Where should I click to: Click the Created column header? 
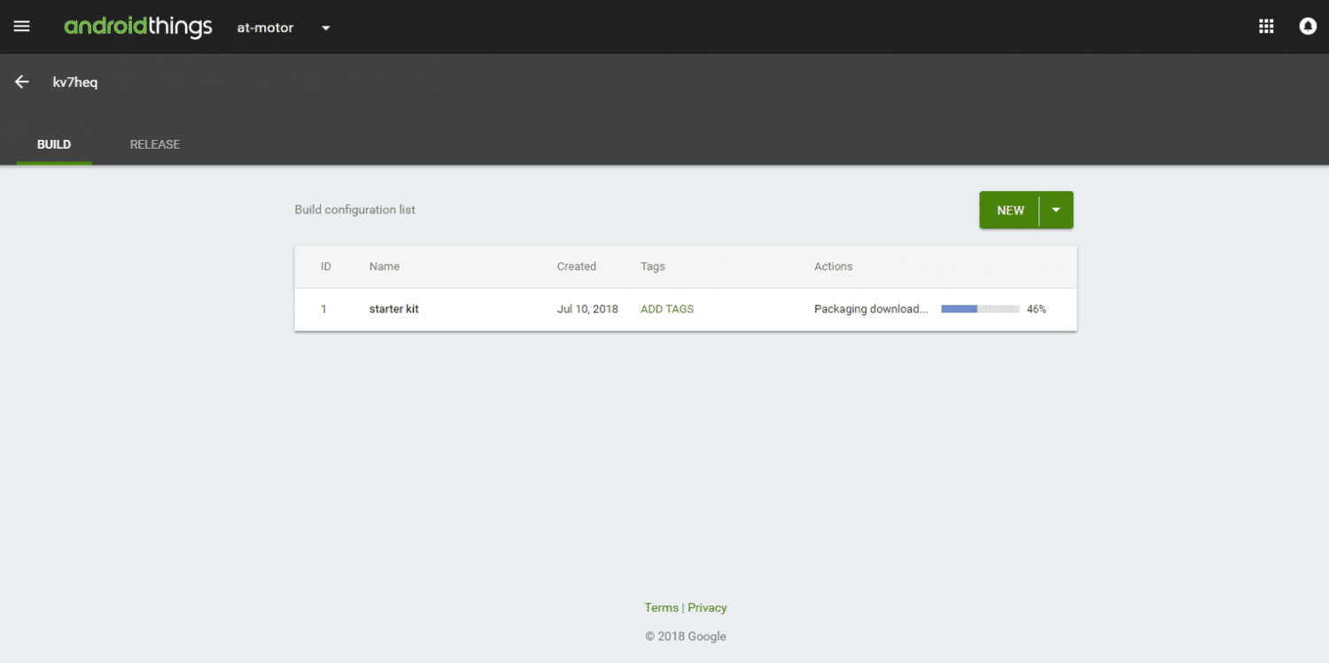(576, 266)
